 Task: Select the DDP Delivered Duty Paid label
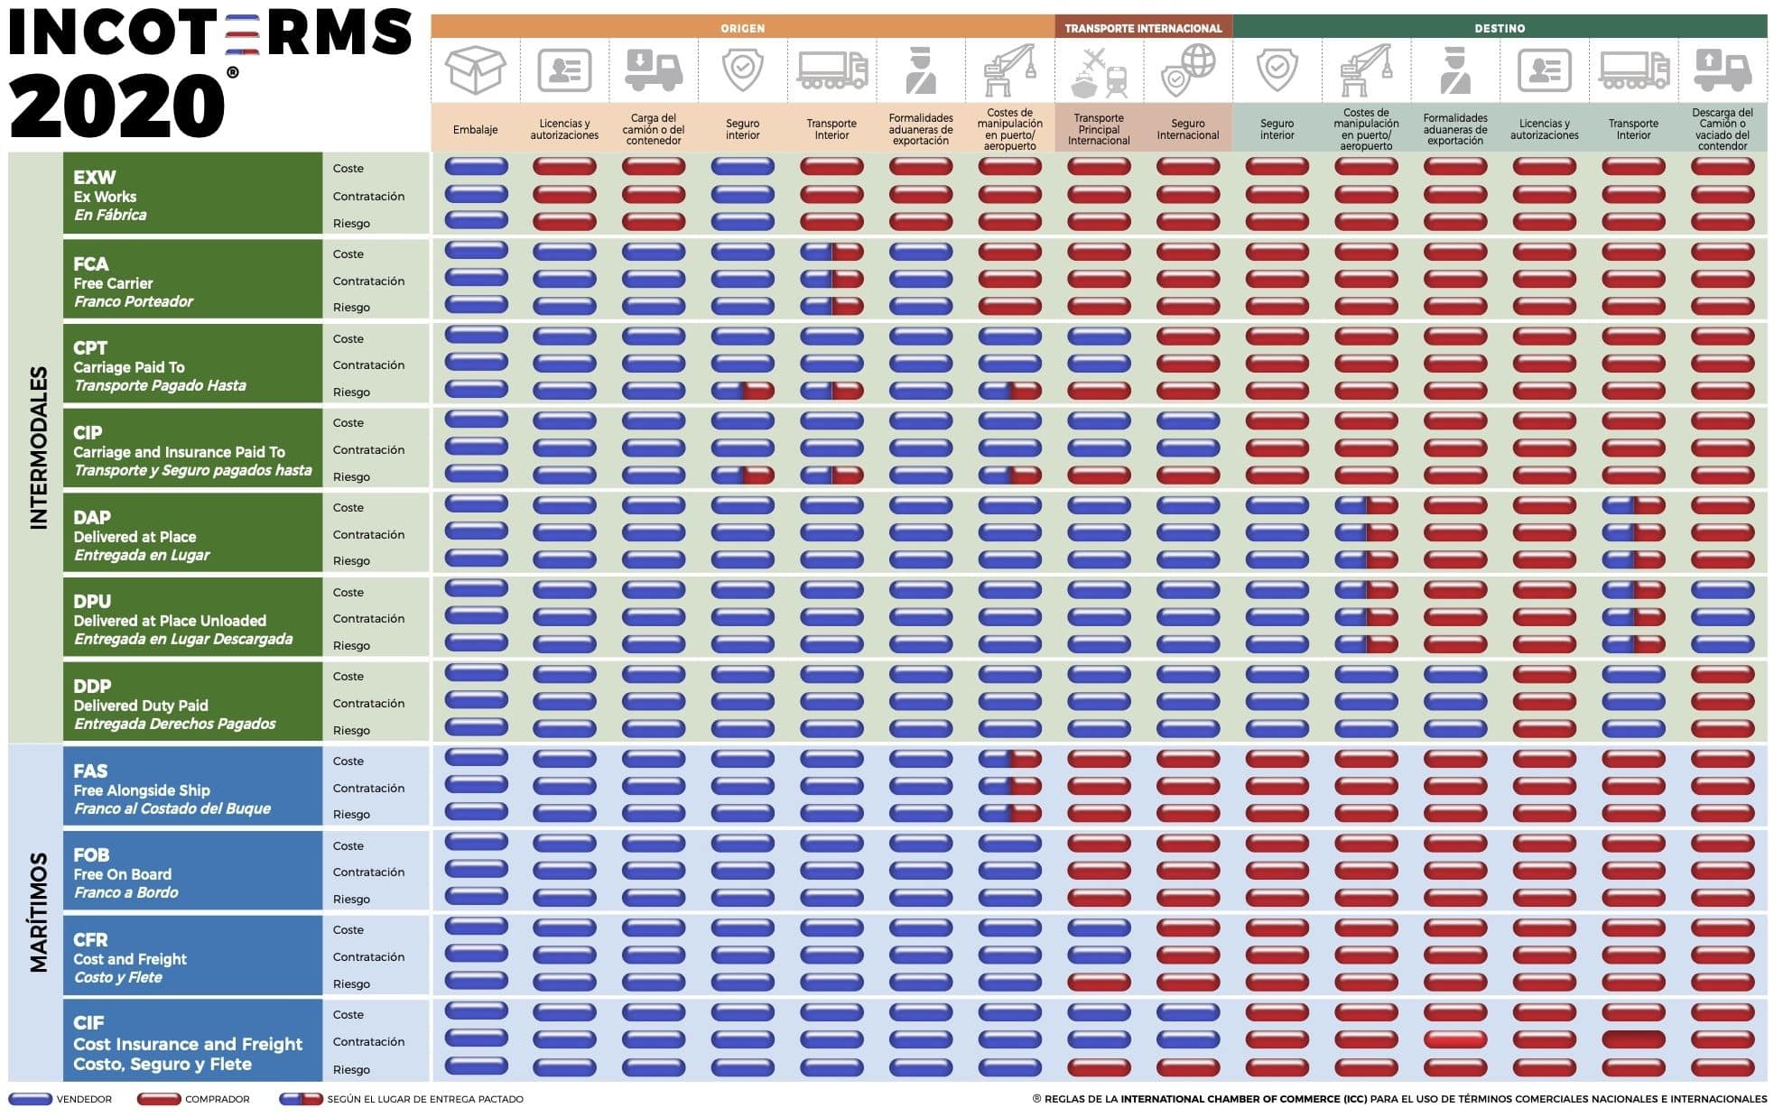pos(192,702)
